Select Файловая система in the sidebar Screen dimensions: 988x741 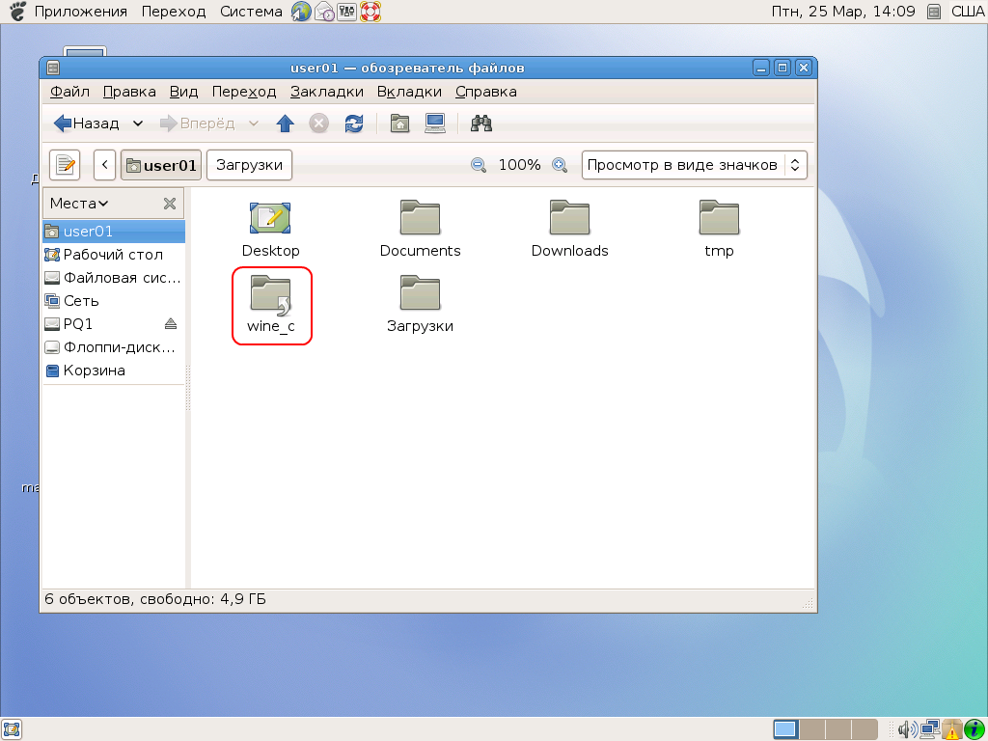[x=114, y=278]
